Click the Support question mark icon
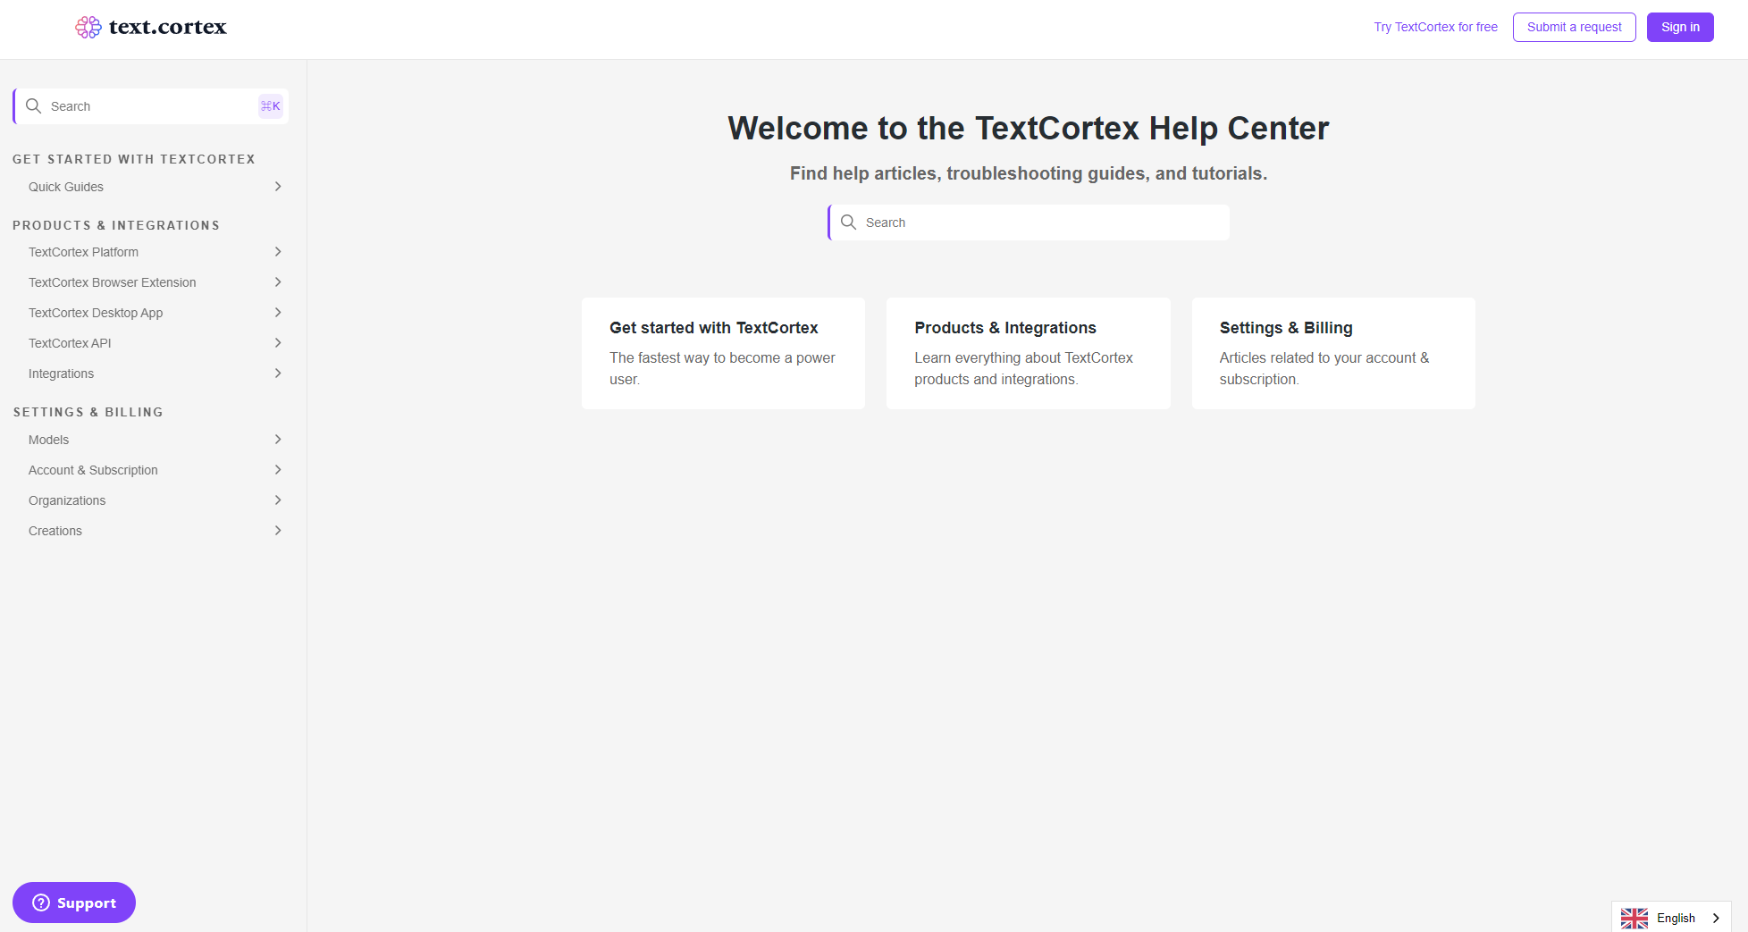The image size is (1748, 932). (x=41, y=903)
